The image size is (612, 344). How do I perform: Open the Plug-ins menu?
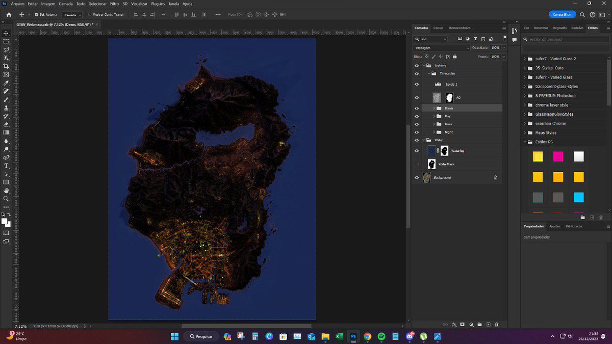pyautogui.click(x=158, y=4)
